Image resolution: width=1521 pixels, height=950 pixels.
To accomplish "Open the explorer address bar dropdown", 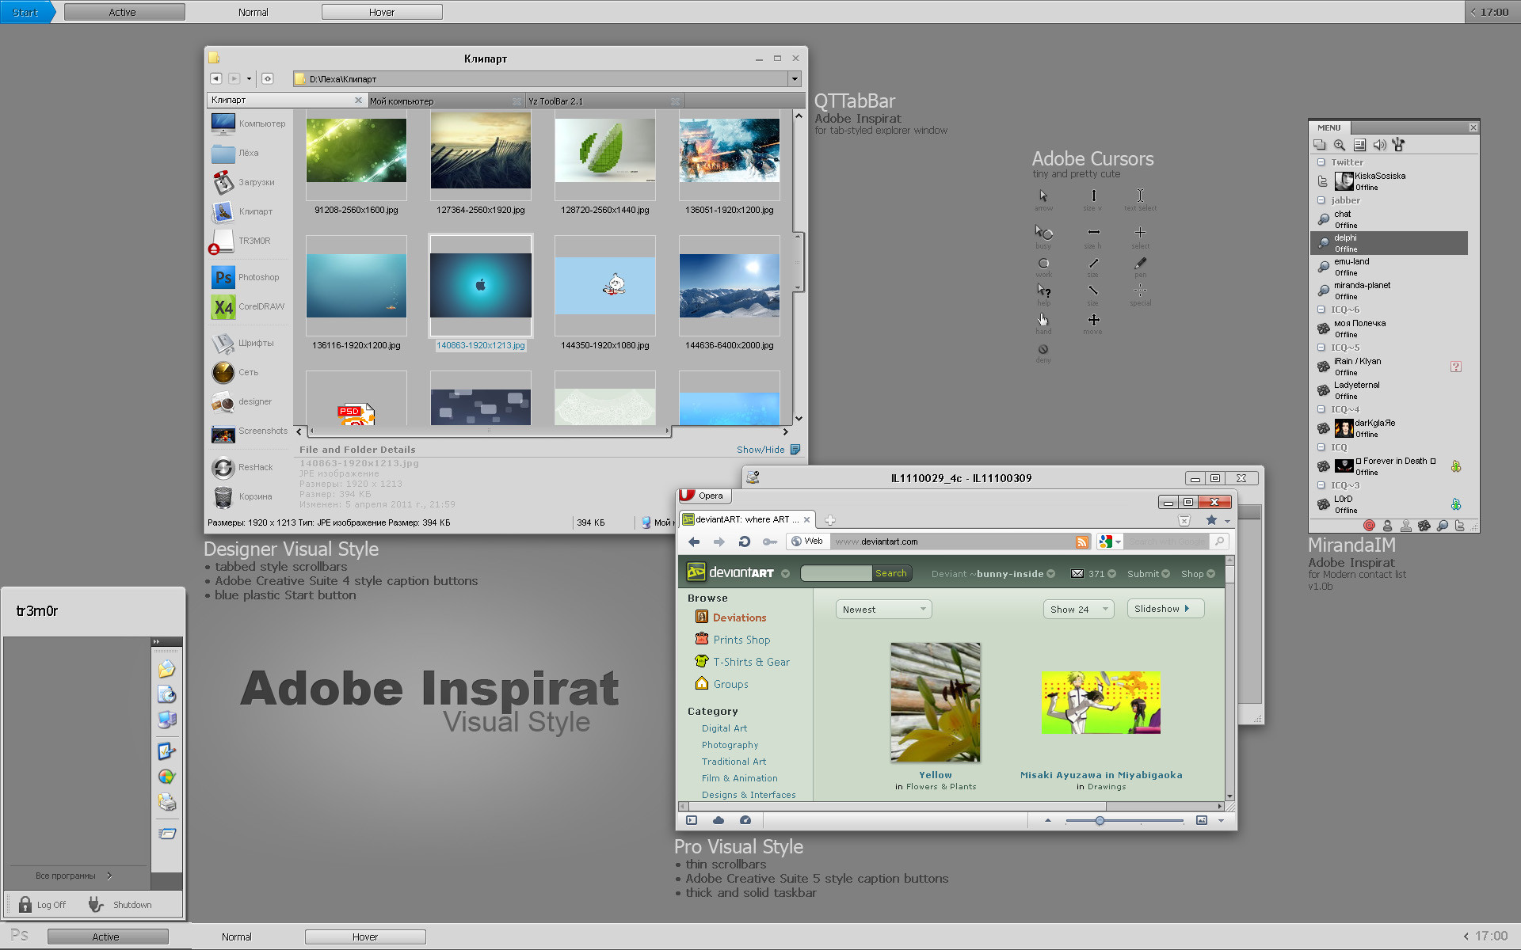I will (794, 78).
